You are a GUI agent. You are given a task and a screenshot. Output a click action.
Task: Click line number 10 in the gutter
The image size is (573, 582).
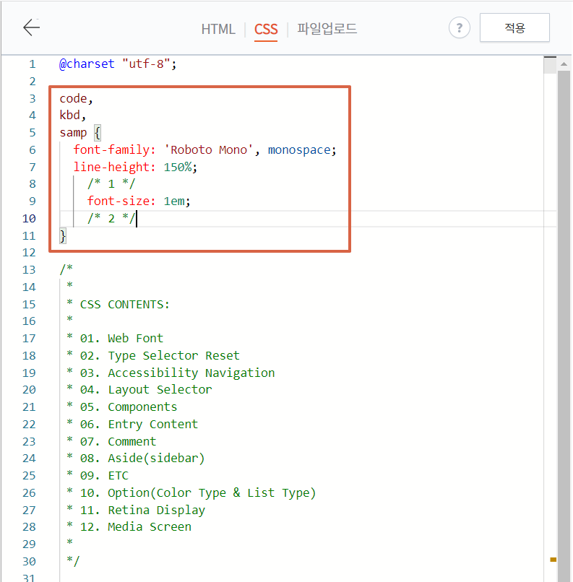(x=29, y=219)
